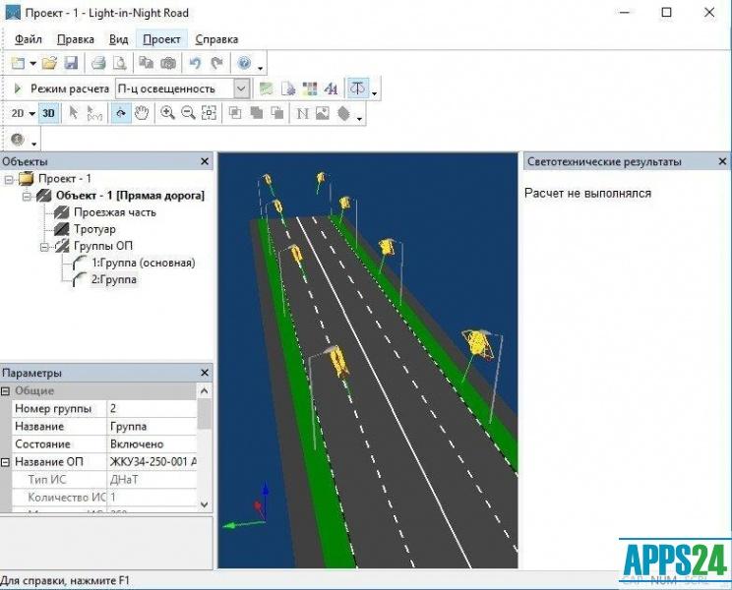The width and height of the screenshot is (732, 590).
Task: Click the Open folder toolbar icon
Action: (51, 64)
